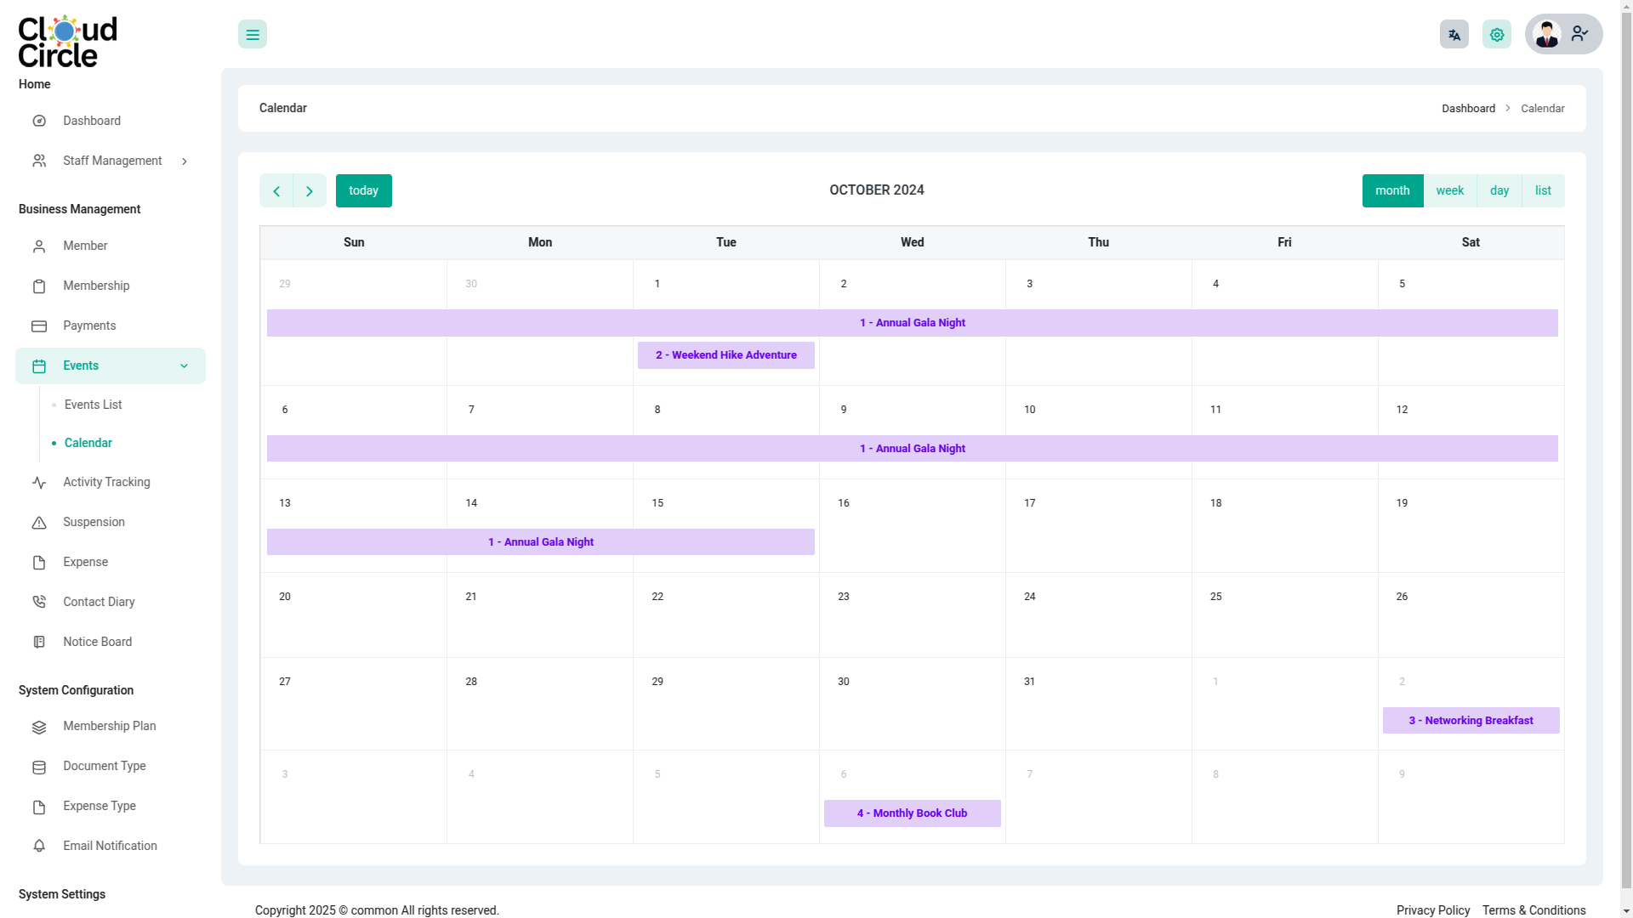This screenshot has height=918, width=1633.
Task: Go to previous month arrow
Action: [x=276, y=191]
